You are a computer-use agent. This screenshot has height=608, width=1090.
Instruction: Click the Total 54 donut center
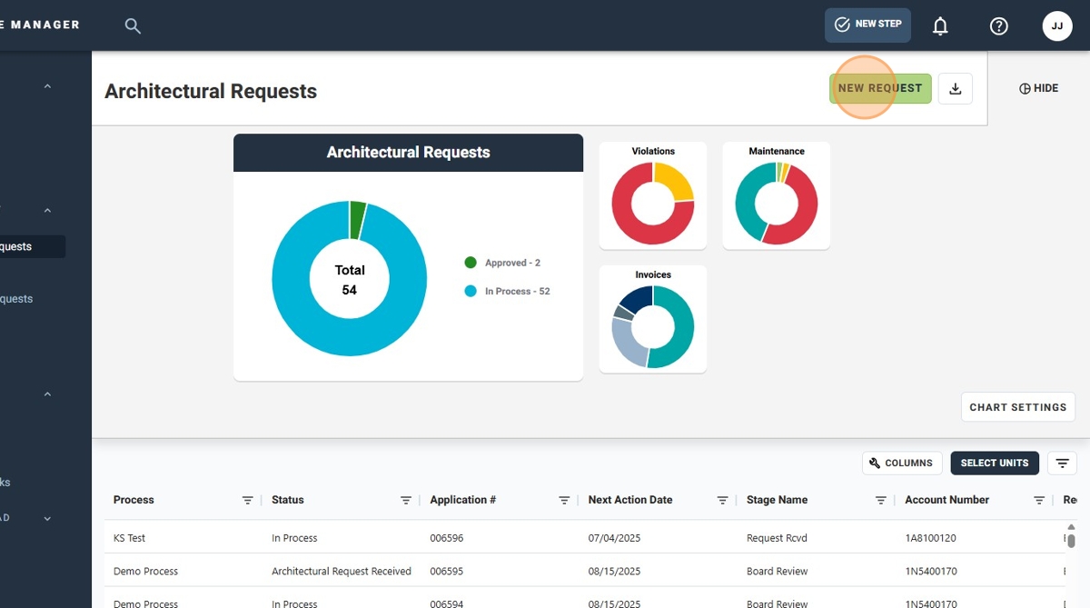point(350,280)
